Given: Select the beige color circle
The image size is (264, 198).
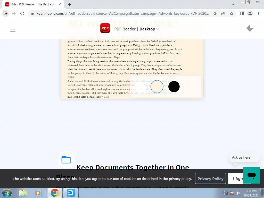Looking at the screenshot, I should point(157,87).
